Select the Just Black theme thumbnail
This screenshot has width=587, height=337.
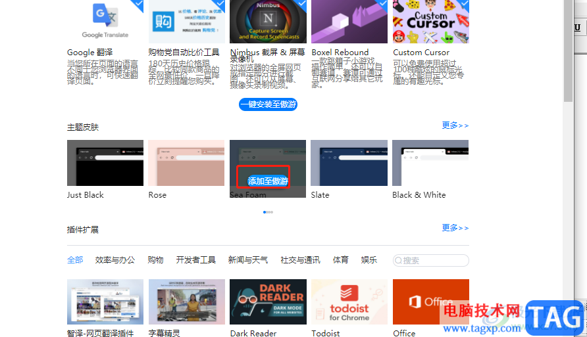click(105, 163)
